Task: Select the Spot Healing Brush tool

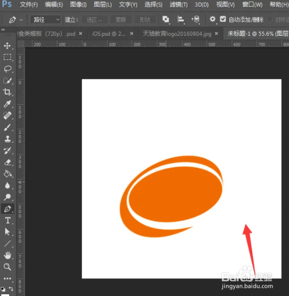Action: tap(7, 115)
